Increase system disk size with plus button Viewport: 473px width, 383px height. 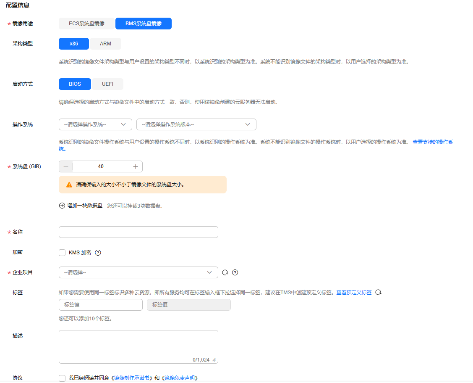coord(136,166)
